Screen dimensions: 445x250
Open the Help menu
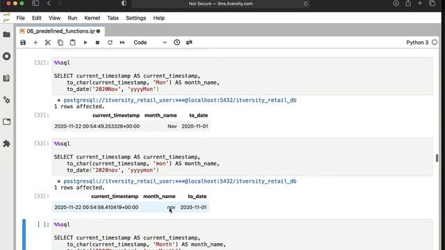[159, 18]
